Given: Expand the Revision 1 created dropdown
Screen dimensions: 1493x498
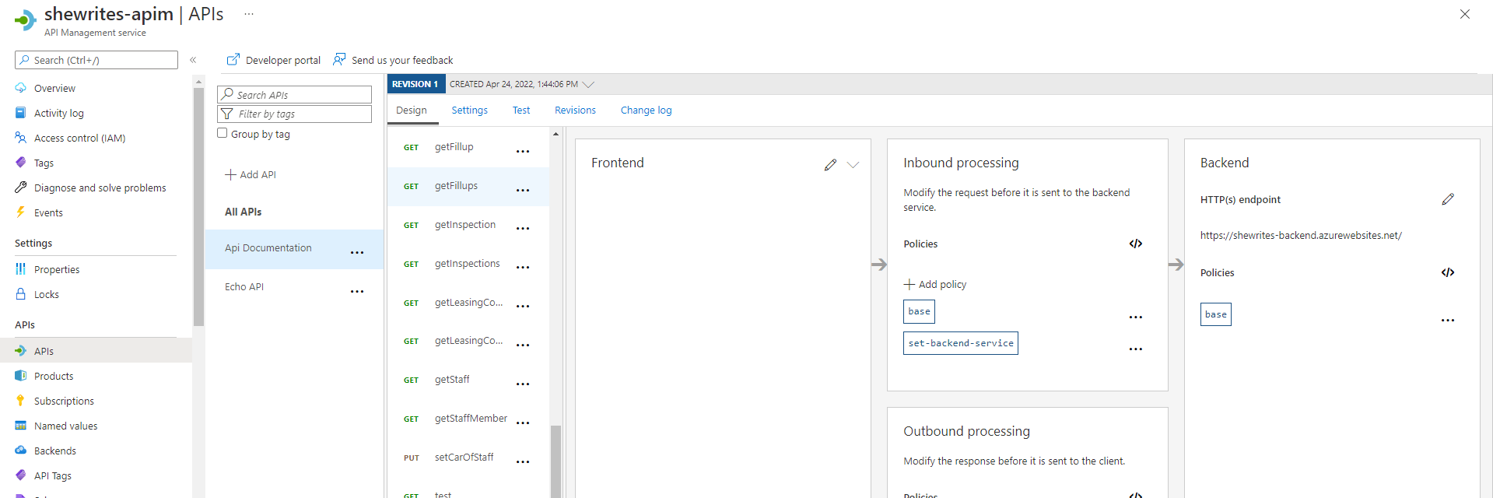Looking at the screenshot, I should (588, 84).
